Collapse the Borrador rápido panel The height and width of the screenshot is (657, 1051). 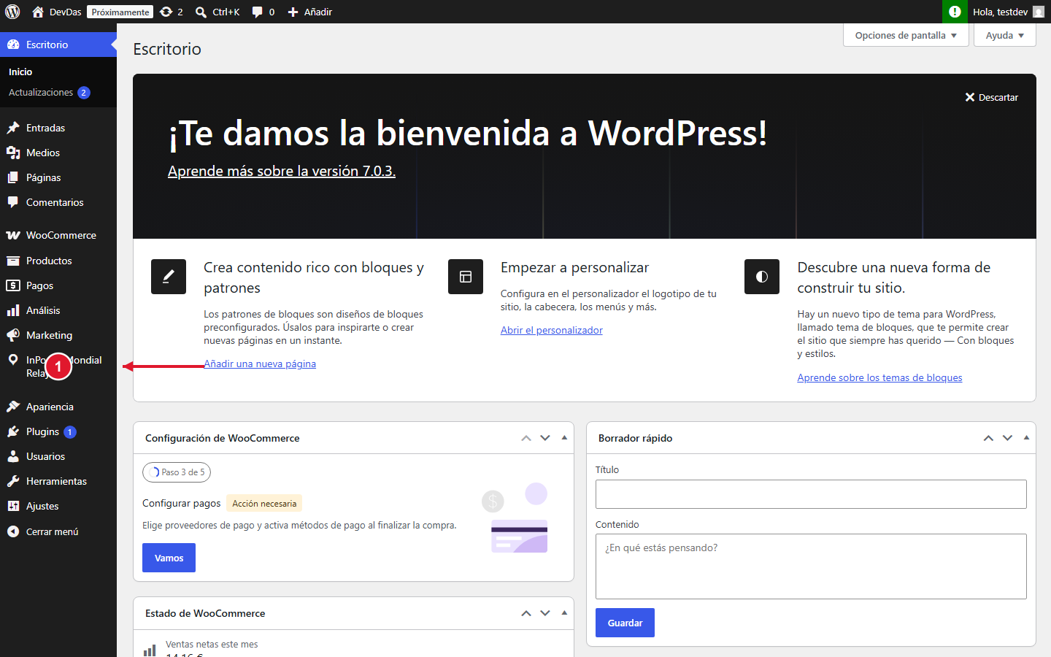pyautogui.click(x=1026, y=438)
